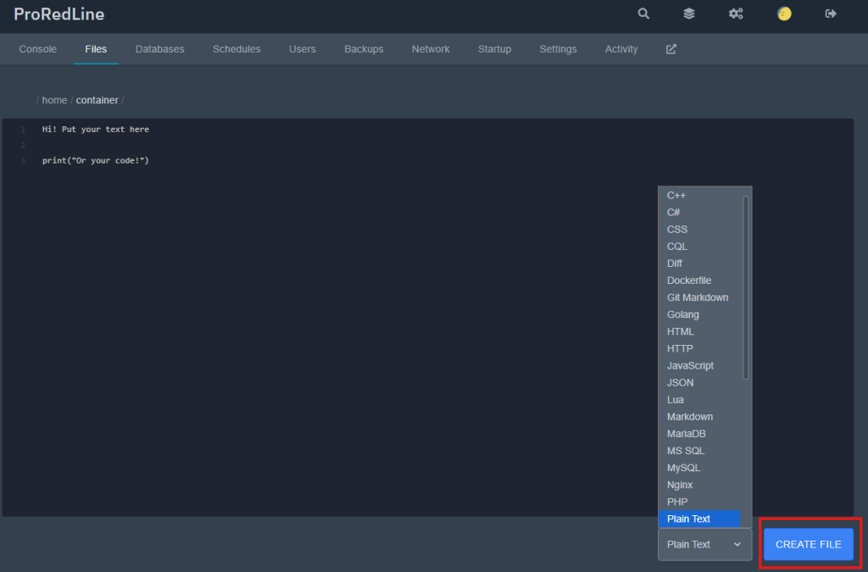The height and width of the screenshot is (572, 868).
Task: Choose the Markdown option below Lua
Action: pyautogui.click(x=699, y=417)
